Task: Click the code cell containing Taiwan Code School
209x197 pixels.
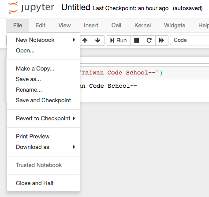Action: [x=145, y=73]
